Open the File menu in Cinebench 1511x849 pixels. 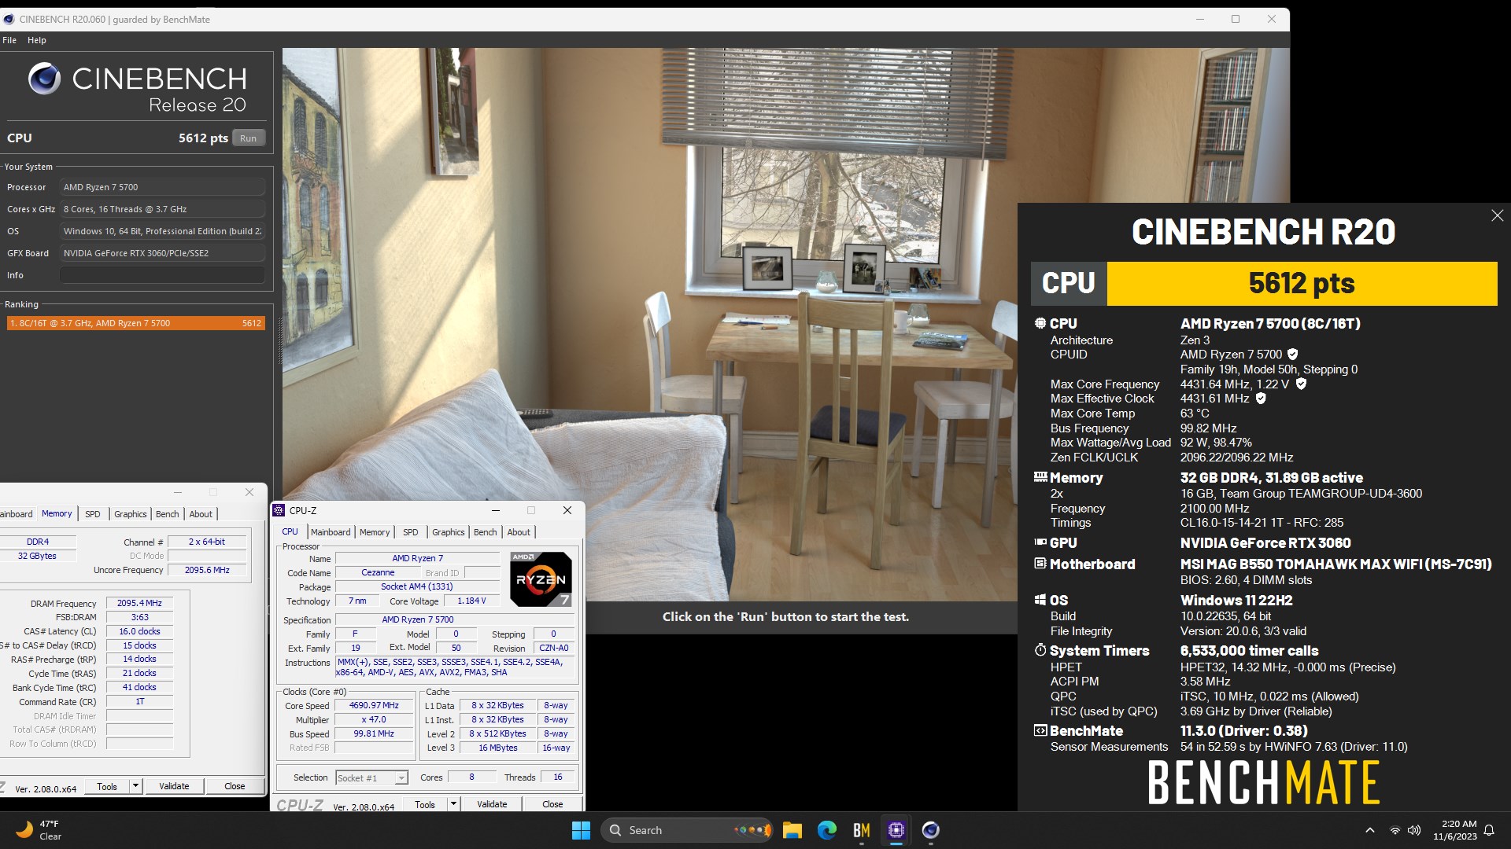click(x=9, y=40)
